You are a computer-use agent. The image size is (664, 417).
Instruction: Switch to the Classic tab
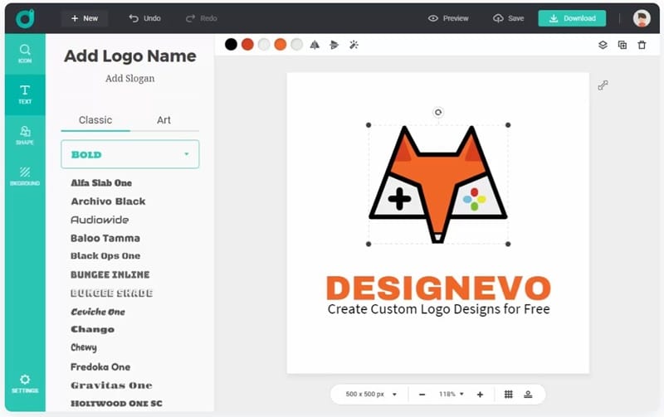pos(95,120)
